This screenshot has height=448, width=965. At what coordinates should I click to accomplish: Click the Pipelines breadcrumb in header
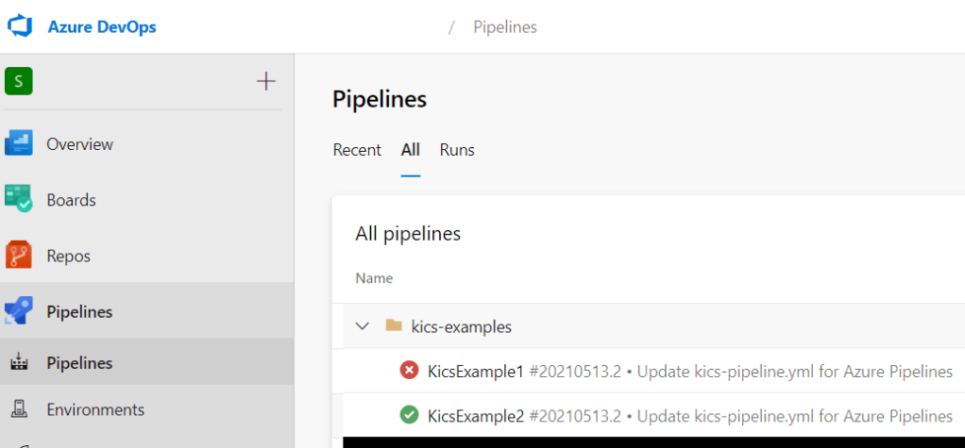click(x=504, y=27)
